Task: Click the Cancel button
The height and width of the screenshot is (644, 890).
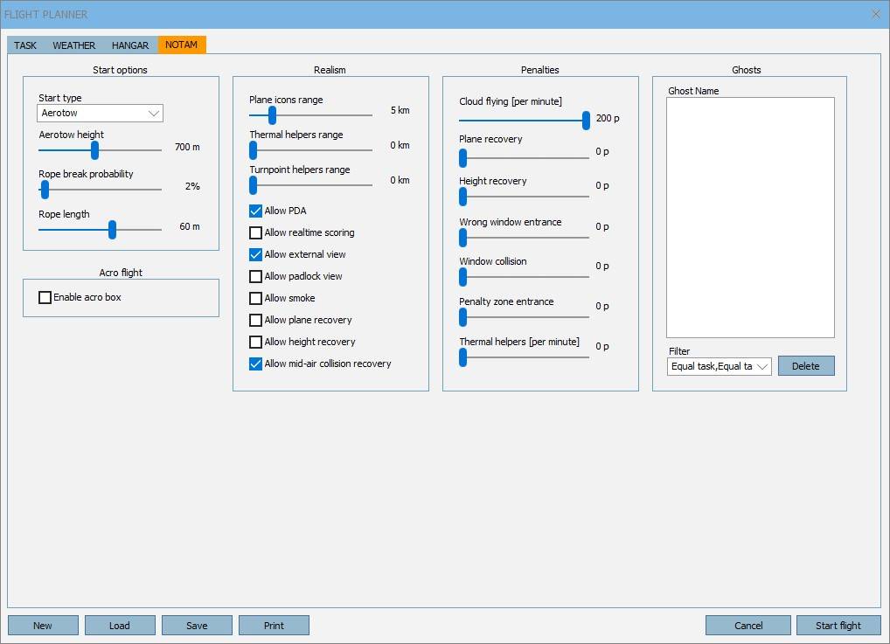Action: pyautogui.click(x=748, y=626)
